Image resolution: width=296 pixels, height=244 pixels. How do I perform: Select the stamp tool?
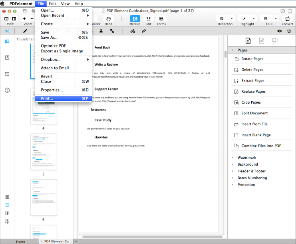101,31
